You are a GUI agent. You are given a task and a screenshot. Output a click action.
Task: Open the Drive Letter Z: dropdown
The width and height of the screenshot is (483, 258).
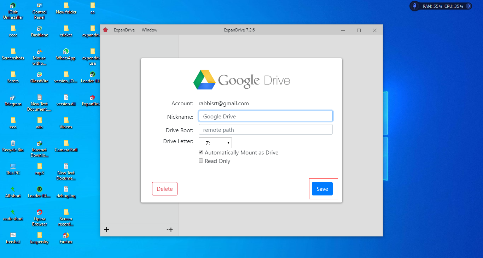point(215,143)
